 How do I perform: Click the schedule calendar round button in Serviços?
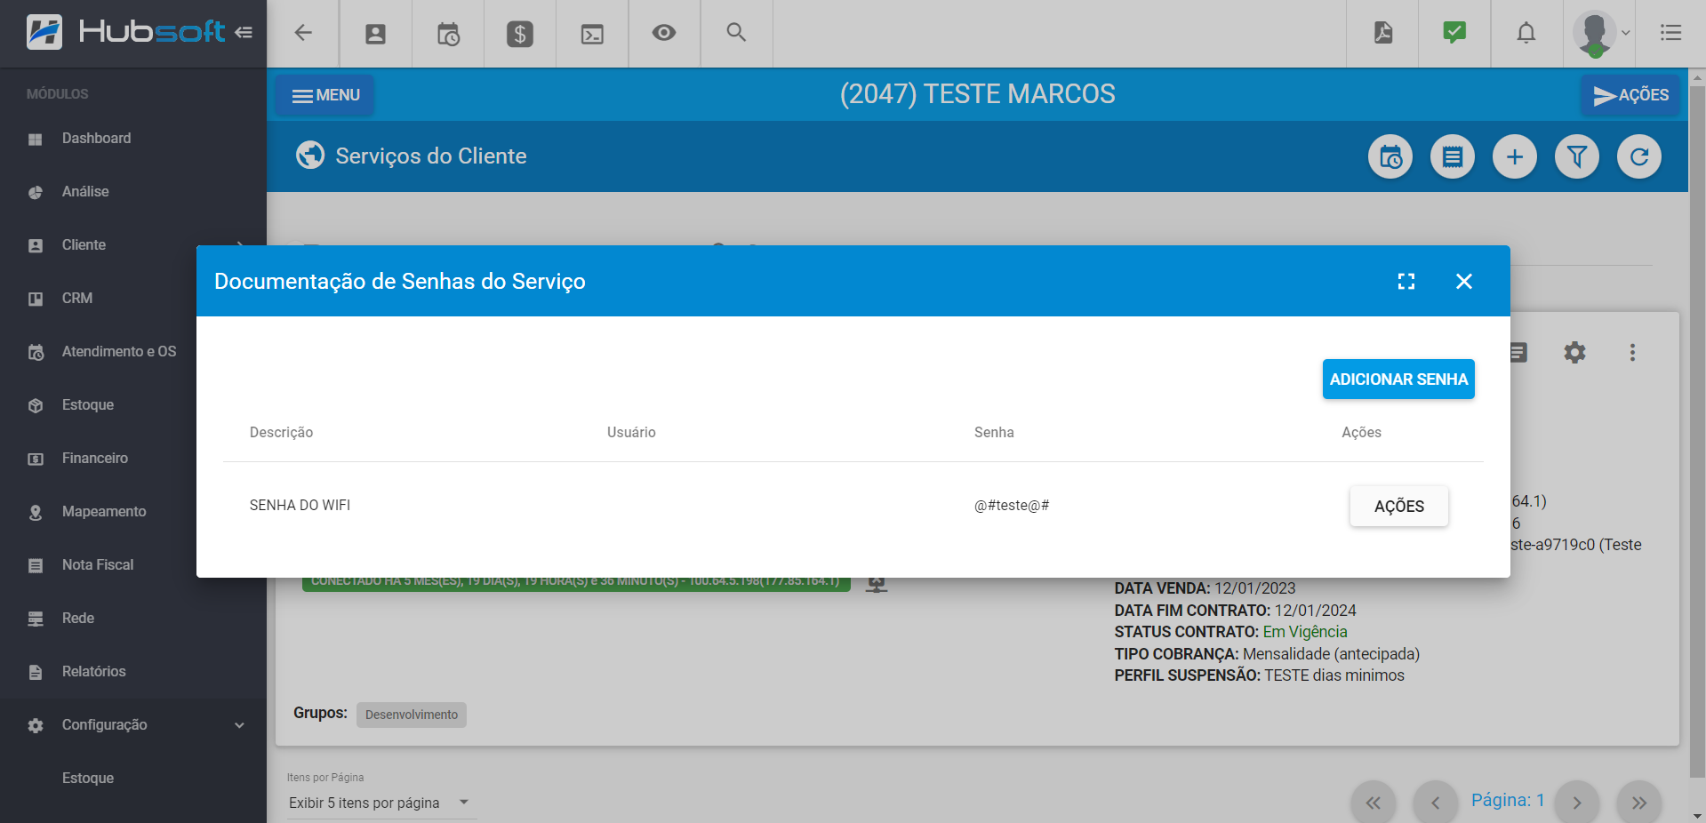pos(1390,157)
